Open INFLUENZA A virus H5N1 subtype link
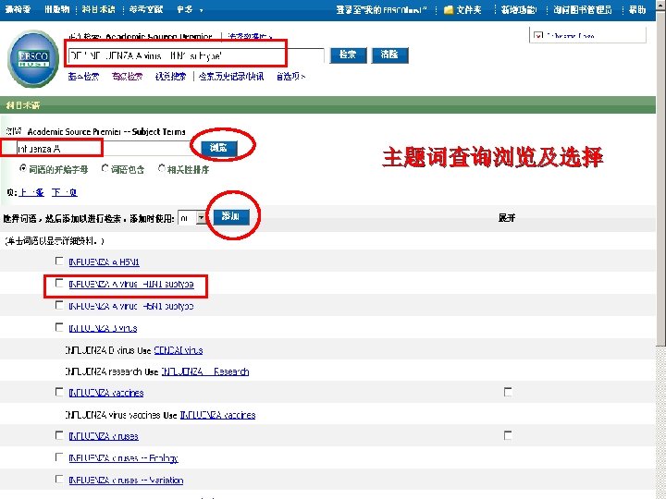 [131, 307]
